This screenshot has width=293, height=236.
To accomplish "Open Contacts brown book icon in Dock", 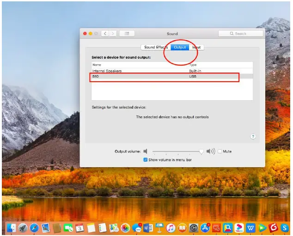I will click(57, 228).
